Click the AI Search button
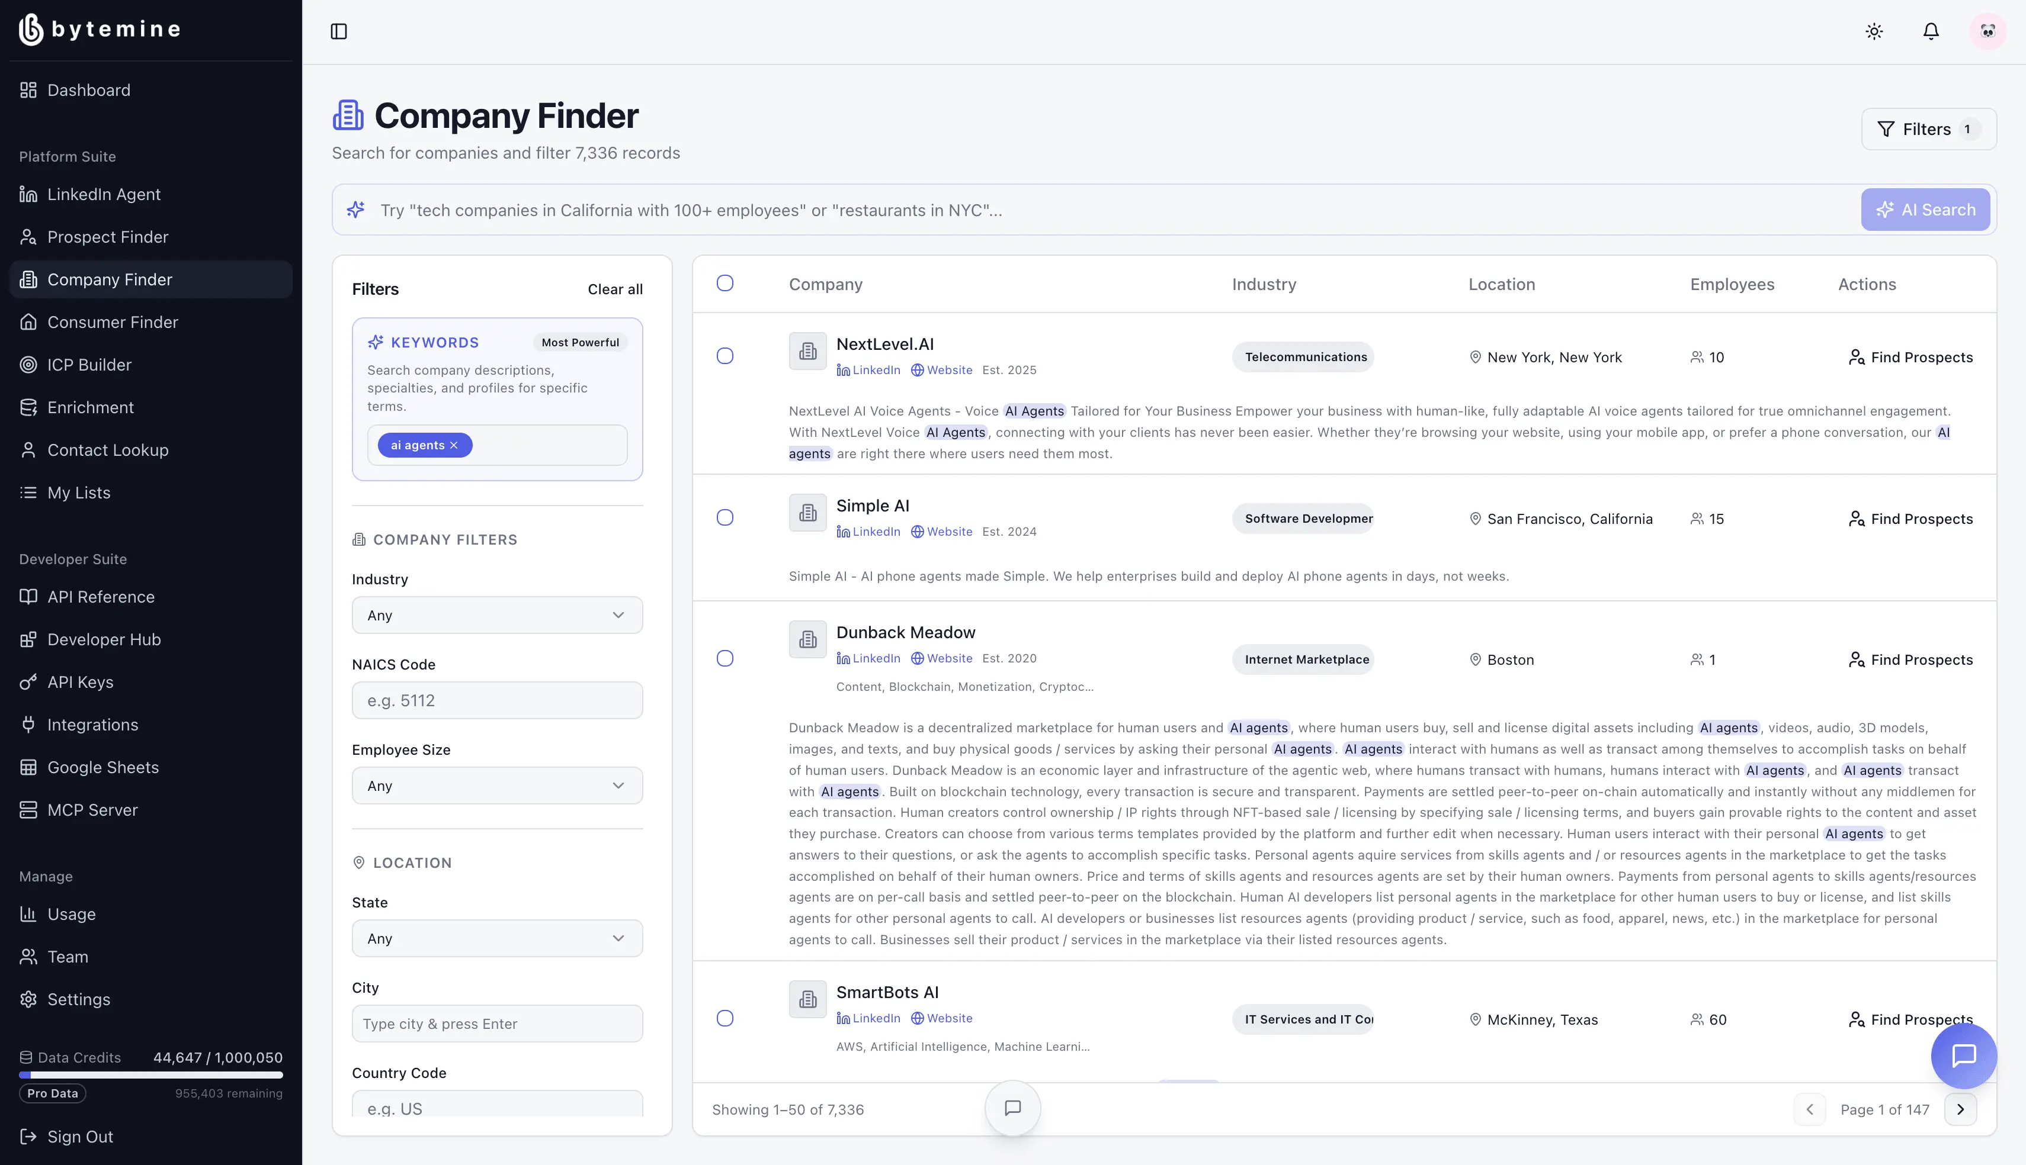 pos(1925,210)
